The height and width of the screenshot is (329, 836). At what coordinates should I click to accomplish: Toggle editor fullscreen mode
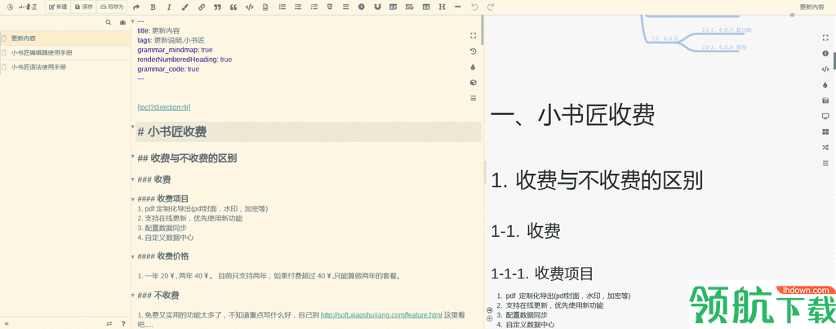(473, 35)
